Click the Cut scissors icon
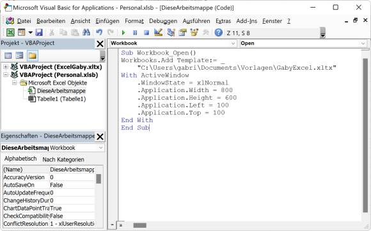 point(52,33)
